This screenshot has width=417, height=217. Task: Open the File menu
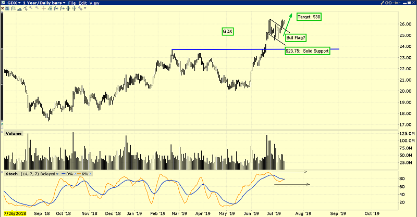tap(72, 3)
